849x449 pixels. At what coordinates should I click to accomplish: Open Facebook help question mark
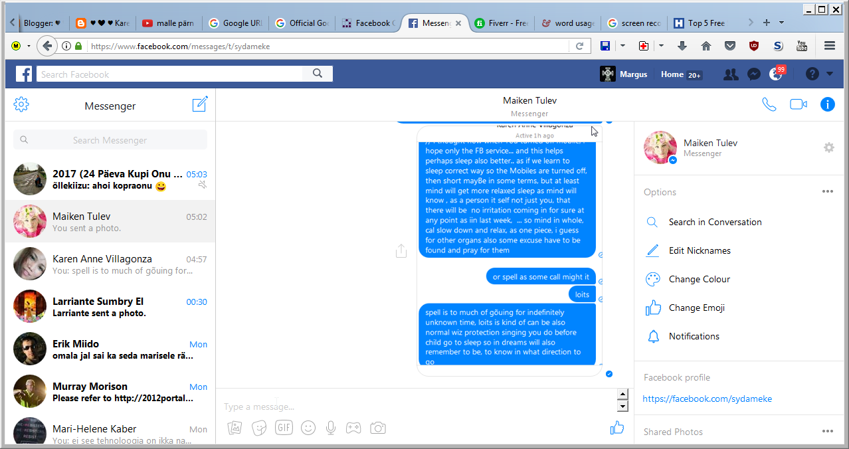click(812, 74)
